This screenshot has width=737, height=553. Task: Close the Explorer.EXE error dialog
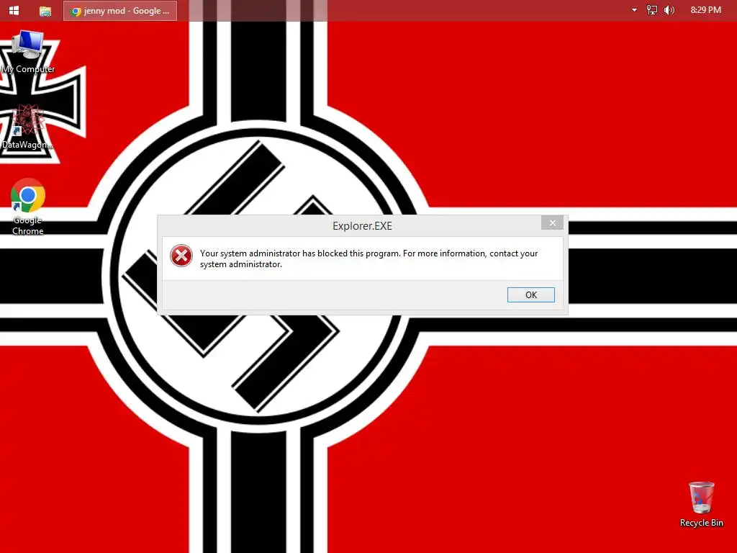point(552,223)
